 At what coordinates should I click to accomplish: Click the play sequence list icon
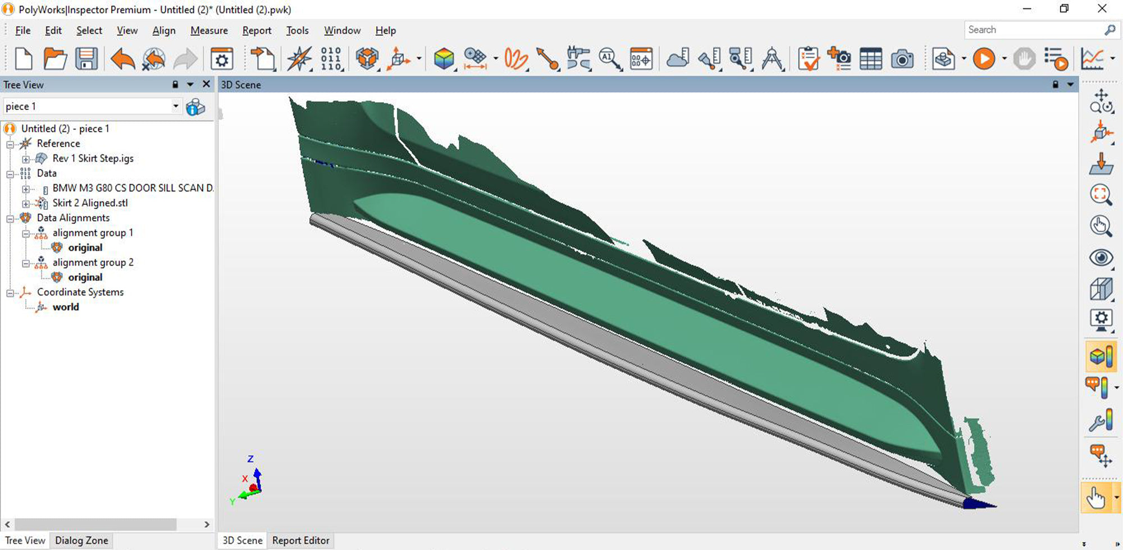point(1056,59)
